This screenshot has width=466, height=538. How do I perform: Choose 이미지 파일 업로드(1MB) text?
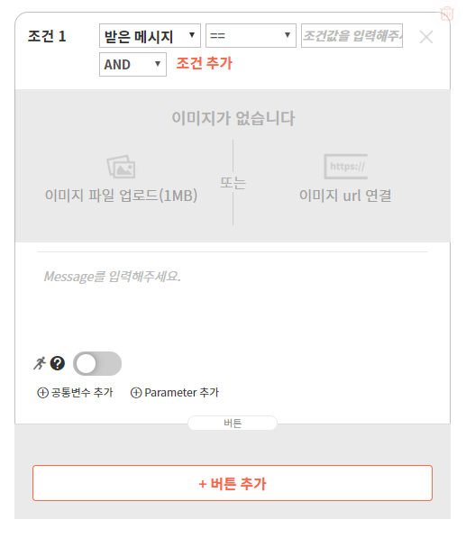tap(121, 196)
